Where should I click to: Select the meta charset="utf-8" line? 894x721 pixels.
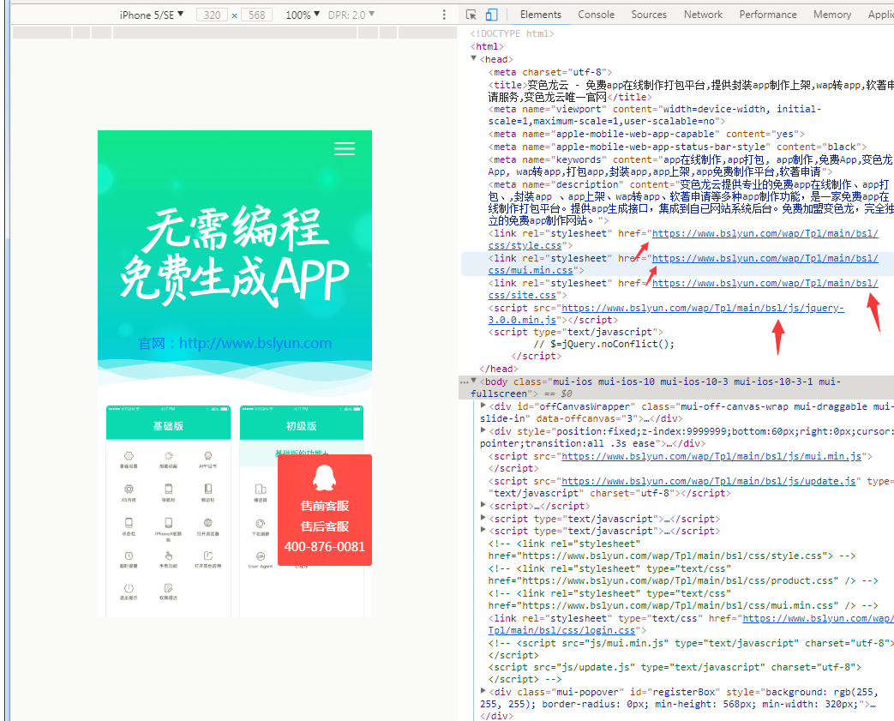pos(550,72)
